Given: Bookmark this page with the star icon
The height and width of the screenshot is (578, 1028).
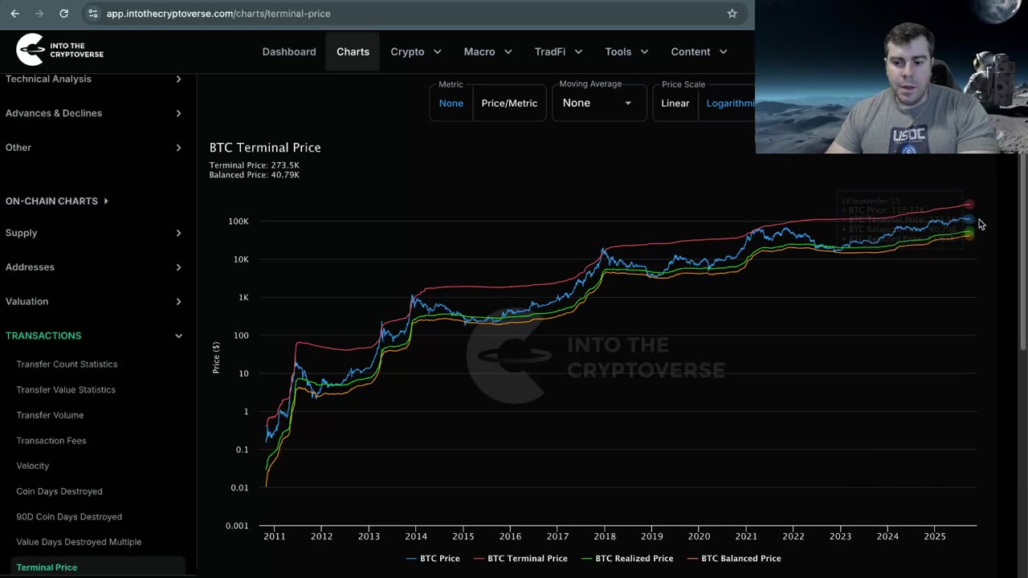Looking at the screenshot, I should 732,14.
